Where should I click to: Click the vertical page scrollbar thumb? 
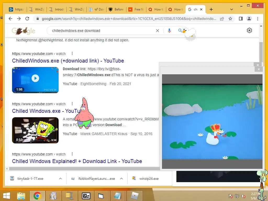261,52
